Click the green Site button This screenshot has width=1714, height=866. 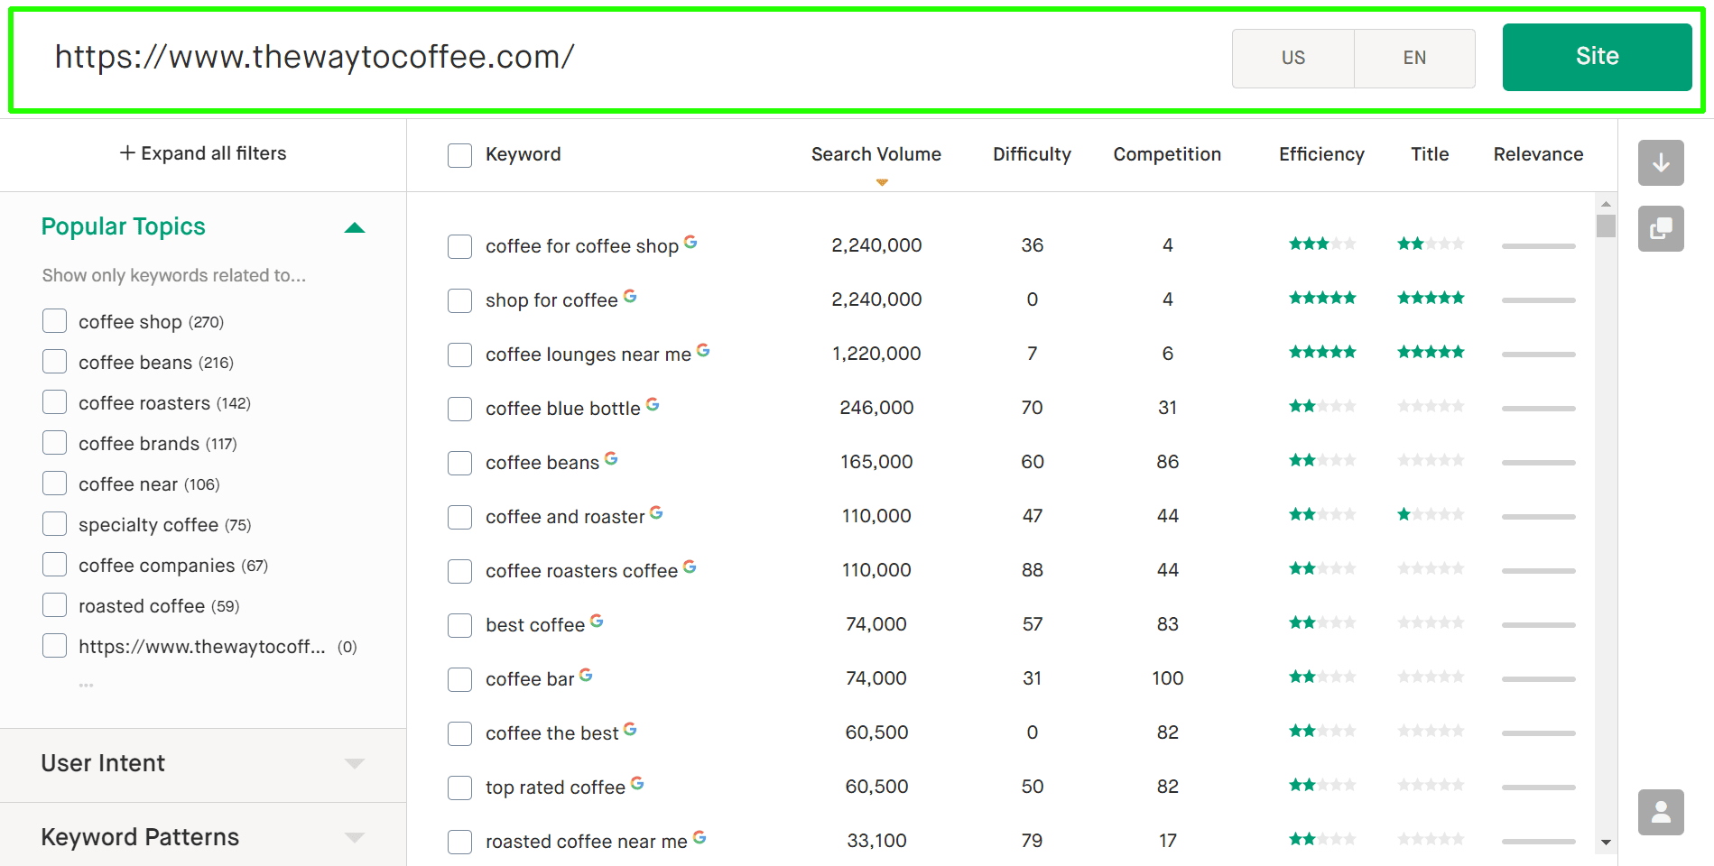(x=1597, y=56)
